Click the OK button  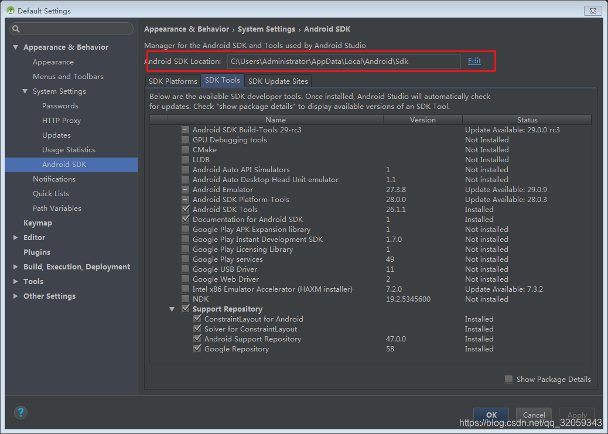[491, 415]
